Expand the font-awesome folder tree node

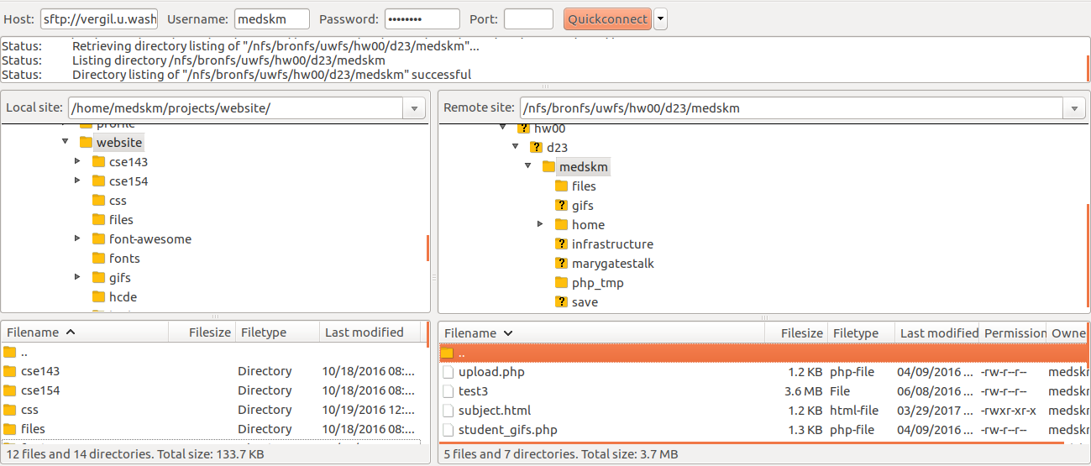[77, 238]
